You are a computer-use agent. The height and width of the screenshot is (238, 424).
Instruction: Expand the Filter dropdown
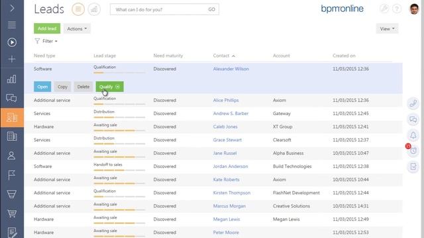click(46, 41)
